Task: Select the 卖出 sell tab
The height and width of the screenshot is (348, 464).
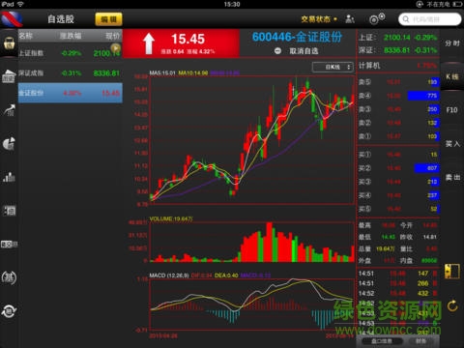Action: coord(452,177)
